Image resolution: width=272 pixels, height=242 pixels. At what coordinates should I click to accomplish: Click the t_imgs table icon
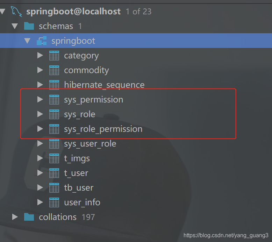coord(54,158)
